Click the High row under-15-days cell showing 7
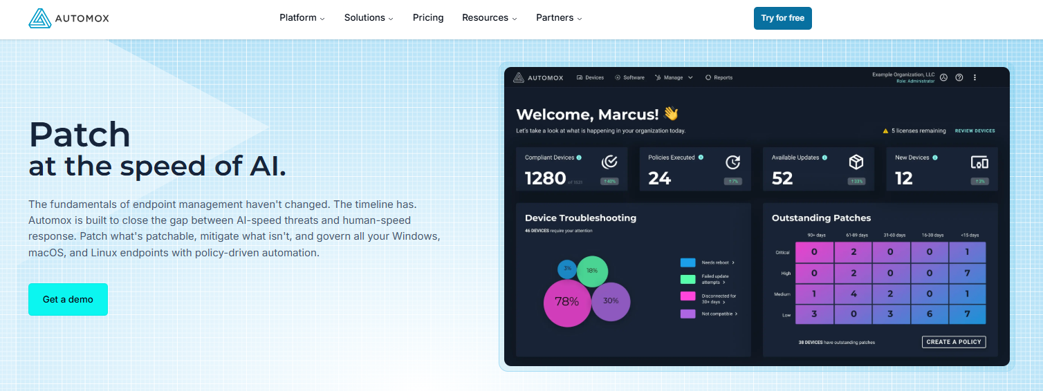This screenshot has width=1043, height=391. pyautogui.click(x=967, y=273)
